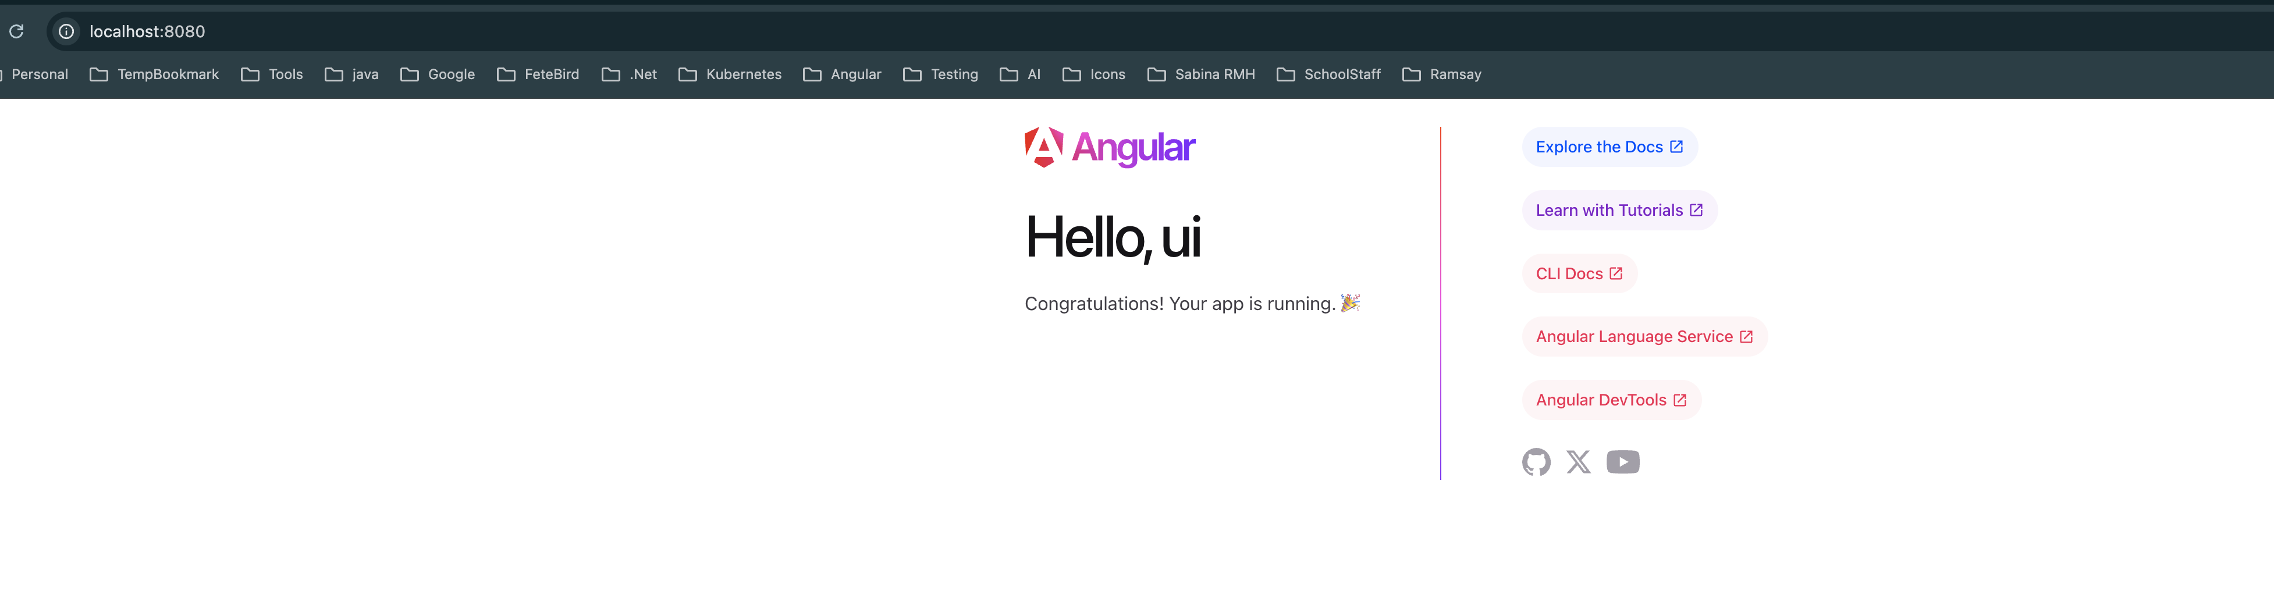Viewport: 2274px width, 605px height.
Task: Reload the page with the refresh icon
Action: tap(16, 32)
